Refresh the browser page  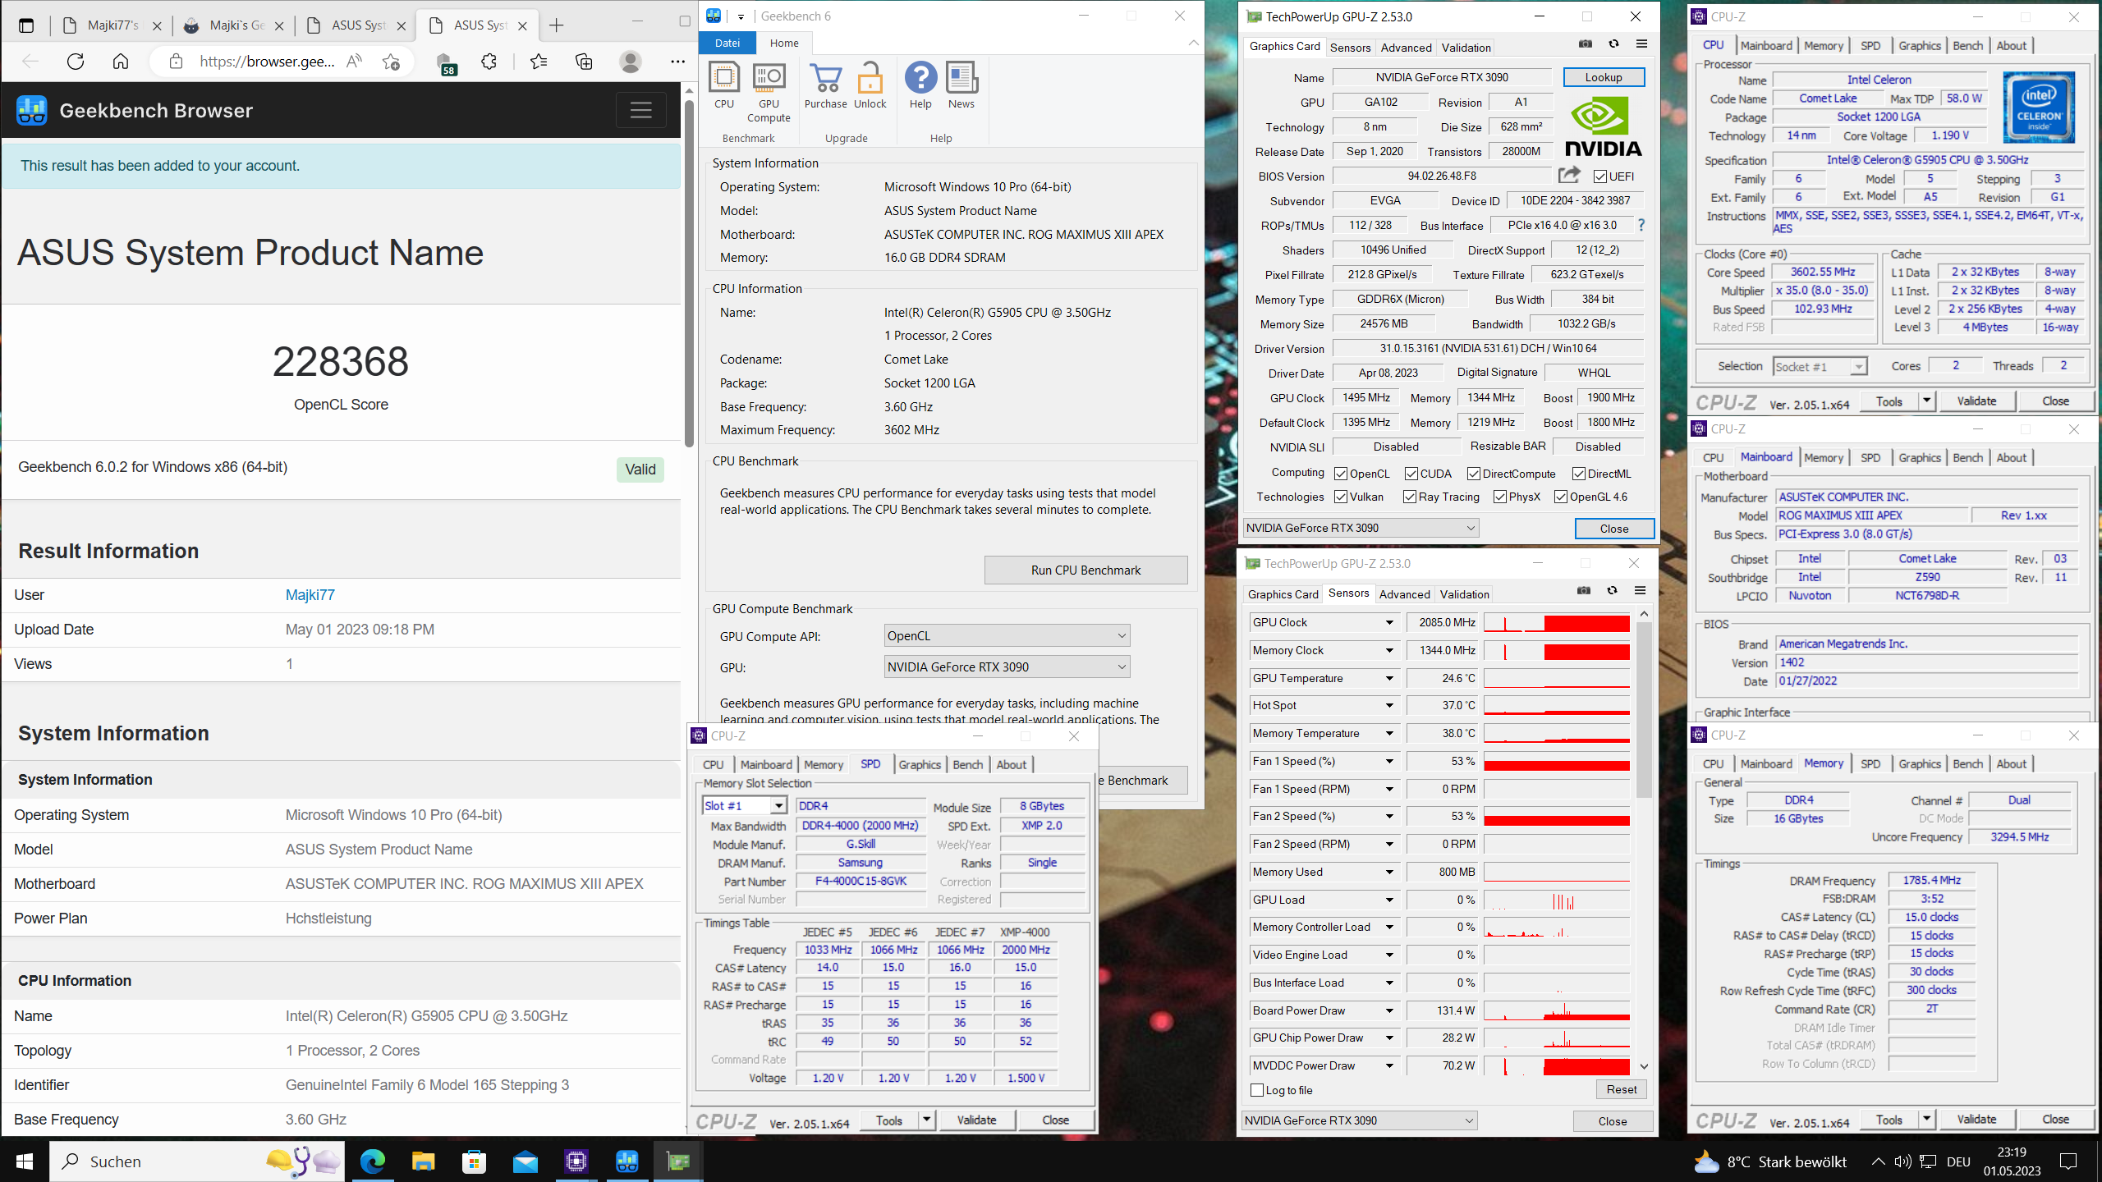[76, 62]
